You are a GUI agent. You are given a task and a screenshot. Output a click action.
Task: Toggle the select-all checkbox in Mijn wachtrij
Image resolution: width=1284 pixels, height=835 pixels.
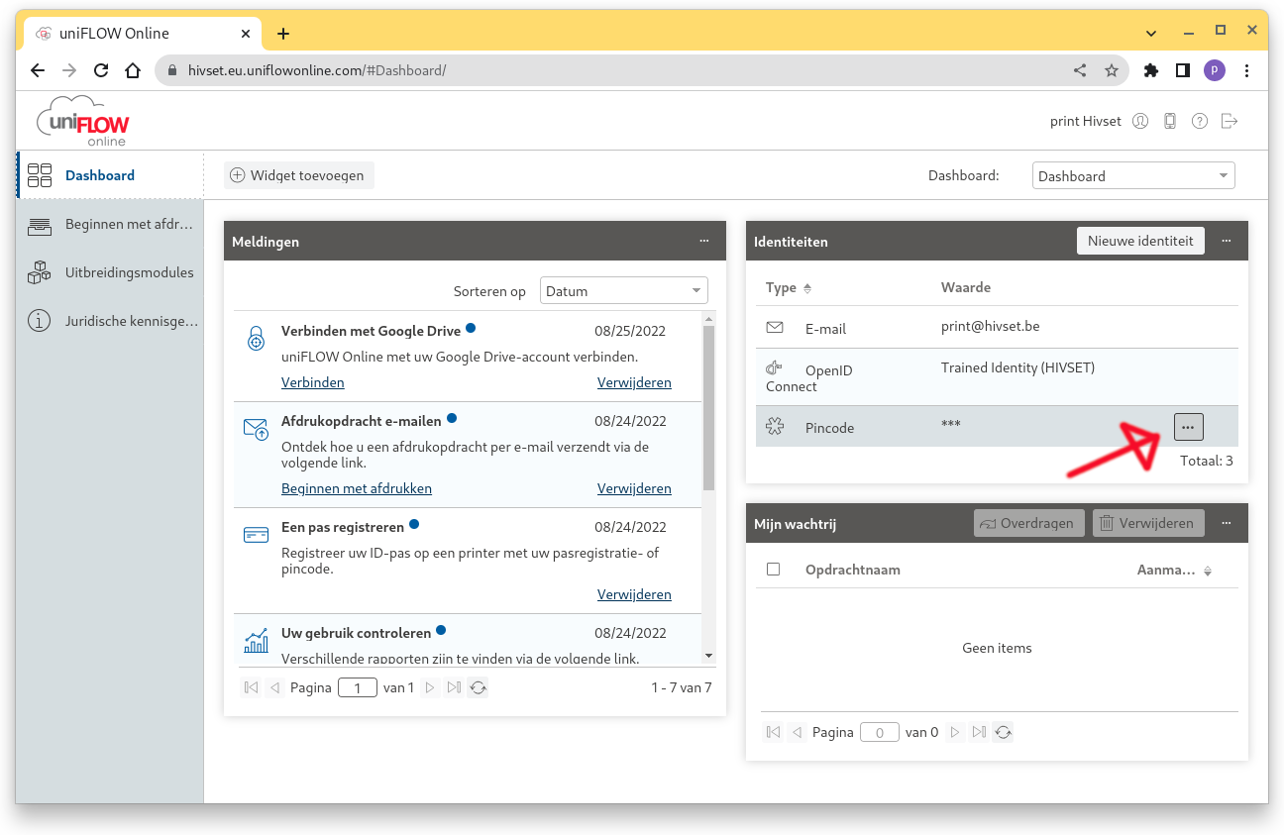pyautogui.click(x=774, y=570)
